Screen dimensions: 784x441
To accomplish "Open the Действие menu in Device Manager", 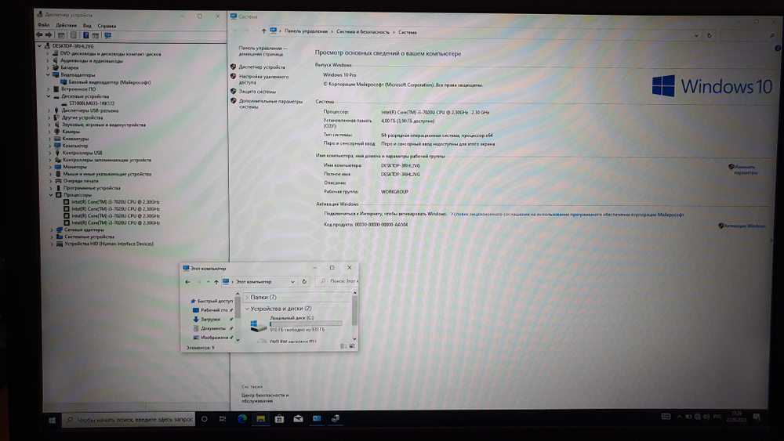I will 66,26.
